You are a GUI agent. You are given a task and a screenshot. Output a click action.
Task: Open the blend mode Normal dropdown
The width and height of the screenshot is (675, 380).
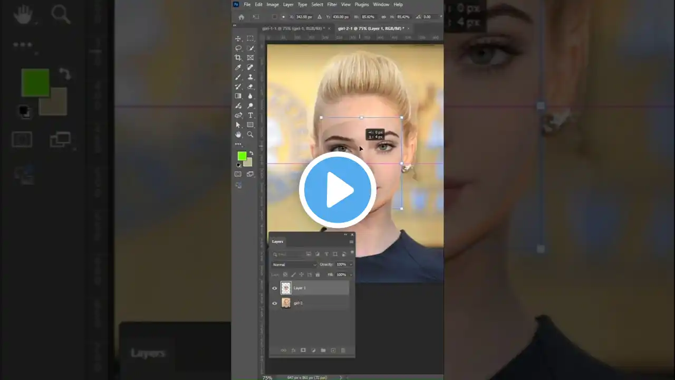point(294,264)
